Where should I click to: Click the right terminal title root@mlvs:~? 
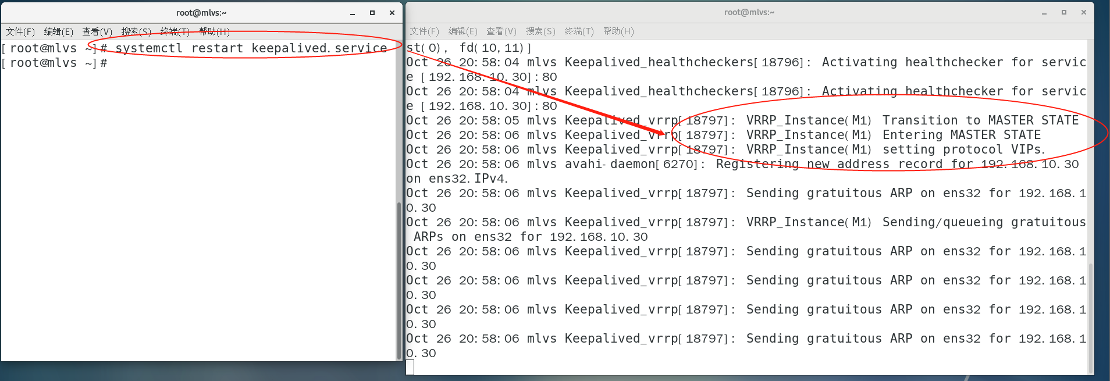[749, 12]
